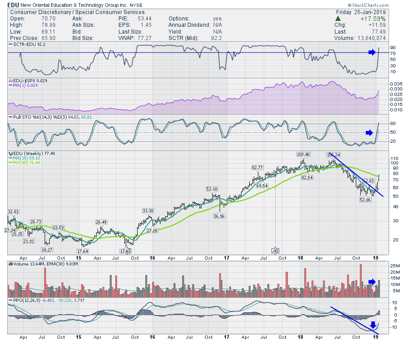Image resolution: width=410 pixels, height=341 pixels.
Task: Click the purple area icon beside EDU:$SPX
Action: click(10, 81)
